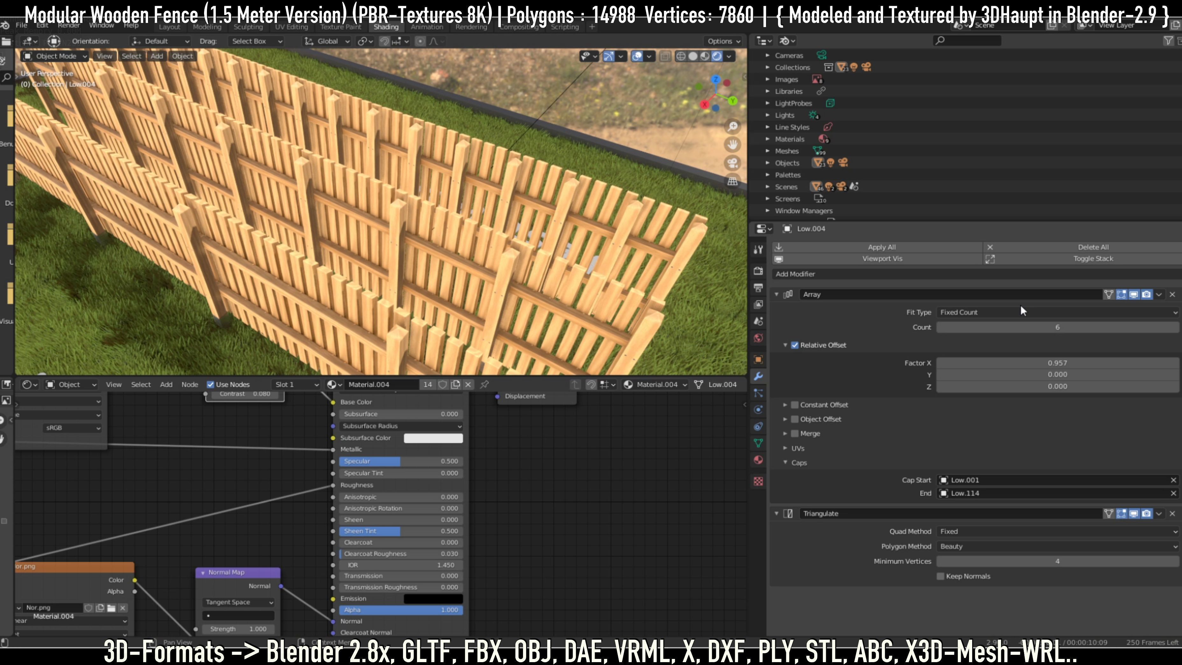Screen dimensions: 1182x665
Task: Select rendered viewport shading mode
Action: tap(716, 56)
